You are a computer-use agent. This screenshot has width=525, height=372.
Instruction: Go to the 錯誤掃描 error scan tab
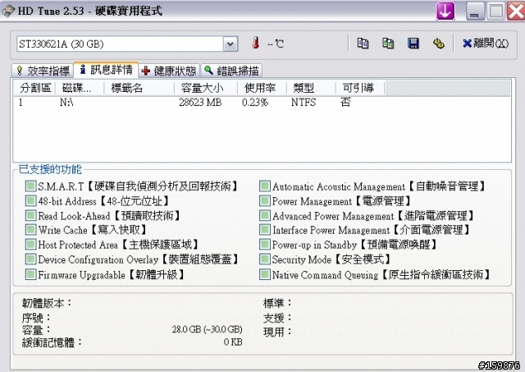click(x=231, y=71)
